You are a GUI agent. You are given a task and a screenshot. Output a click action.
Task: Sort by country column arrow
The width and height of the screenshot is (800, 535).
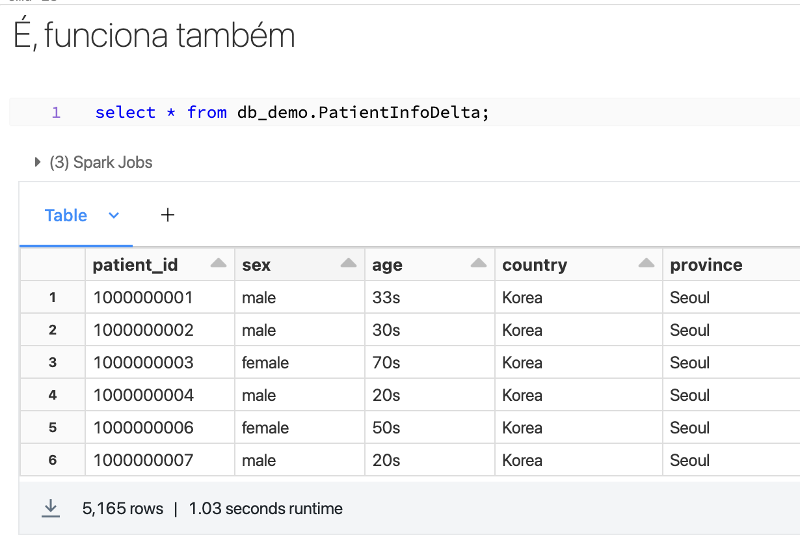[647, 264]
